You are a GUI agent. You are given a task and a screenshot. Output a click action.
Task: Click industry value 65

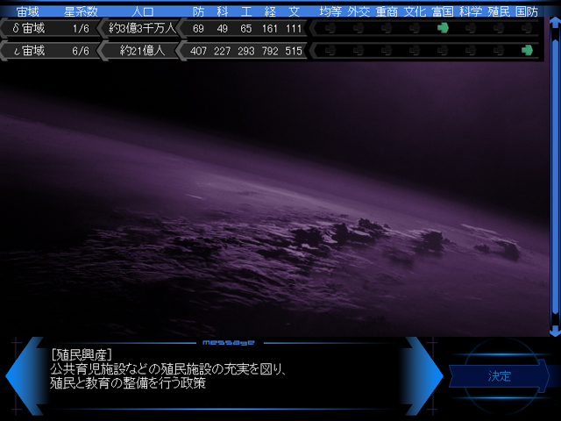pyautogui.click(x=245, y=29)
